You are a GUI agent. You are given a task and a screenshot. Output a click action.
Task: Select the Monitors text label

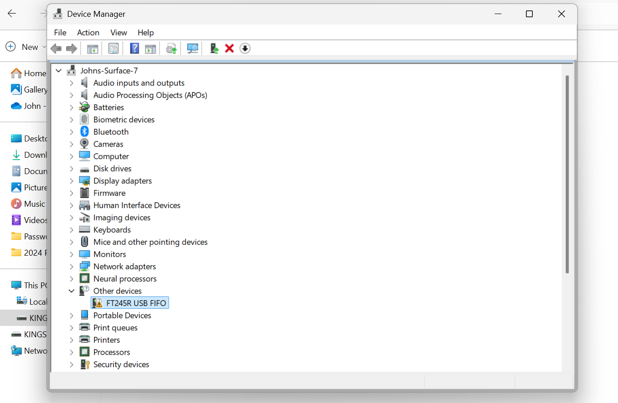tap(110, 254)
